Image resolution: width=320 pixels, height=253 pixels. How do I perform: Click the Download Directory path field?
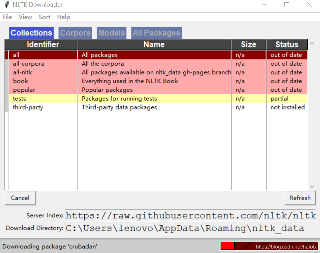tap(190, 228)
